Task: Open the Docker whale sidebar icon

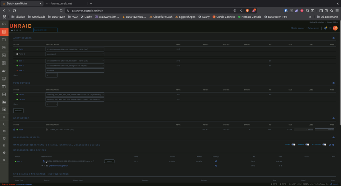Action: coord(4,71)
